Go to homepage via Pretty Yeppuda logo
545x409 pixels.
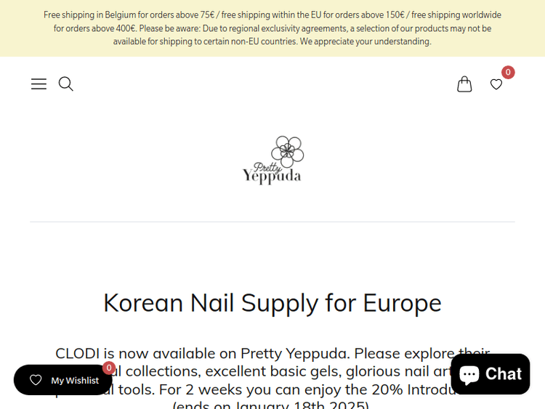[x=272, y=161]
